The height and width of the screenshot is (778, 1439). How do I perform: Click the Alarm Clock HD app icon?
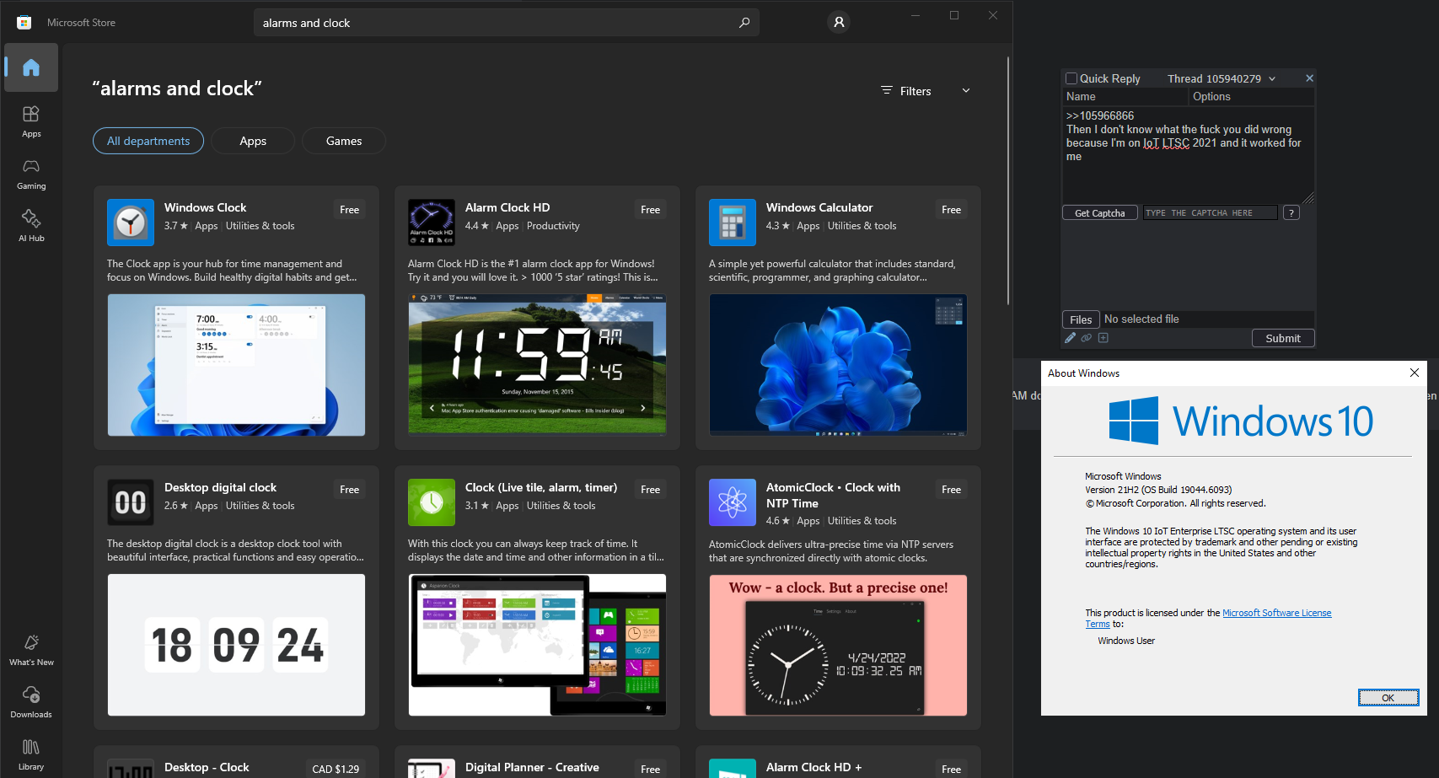432,223
